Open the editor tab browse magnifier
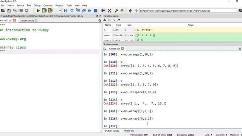 [x=100, y=20]
